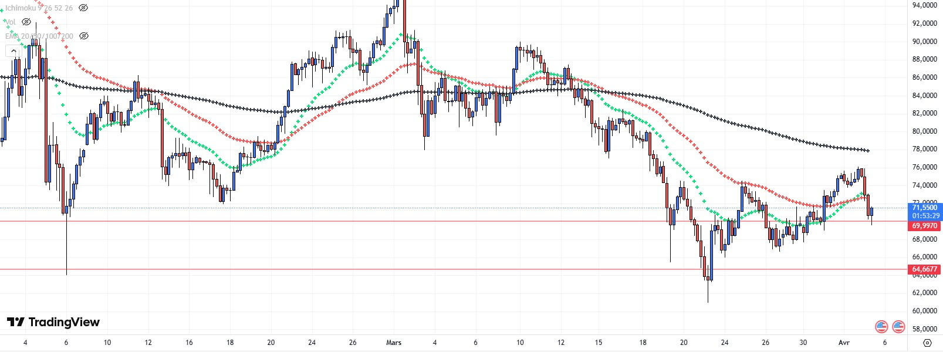Open the right US flag economic event icon
Screen dimensions: 943x352
click(898, 326)
